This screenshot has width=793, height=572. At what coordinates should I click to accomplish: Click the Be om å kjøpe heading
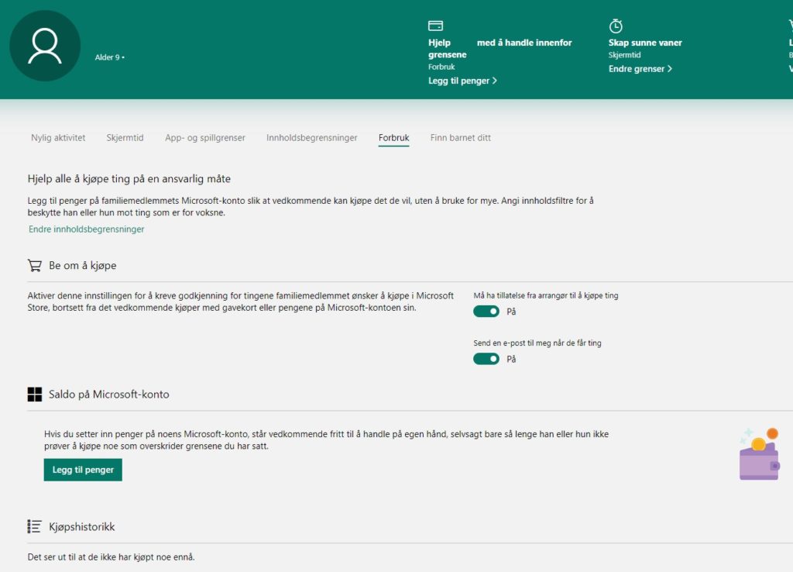click(x=82, y=265)
